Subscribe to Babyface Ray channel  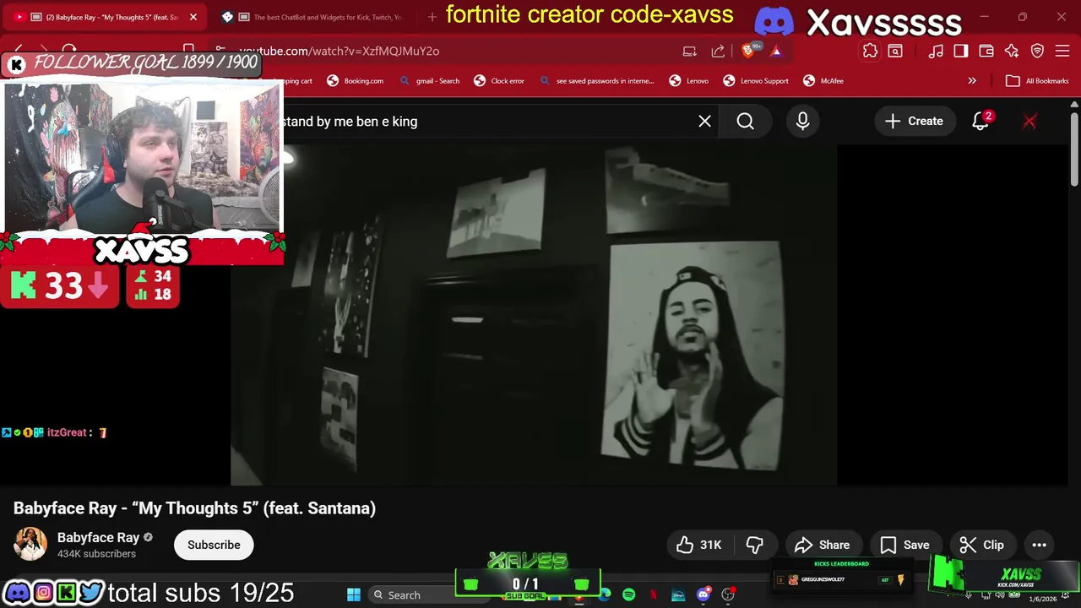[214, 545]
